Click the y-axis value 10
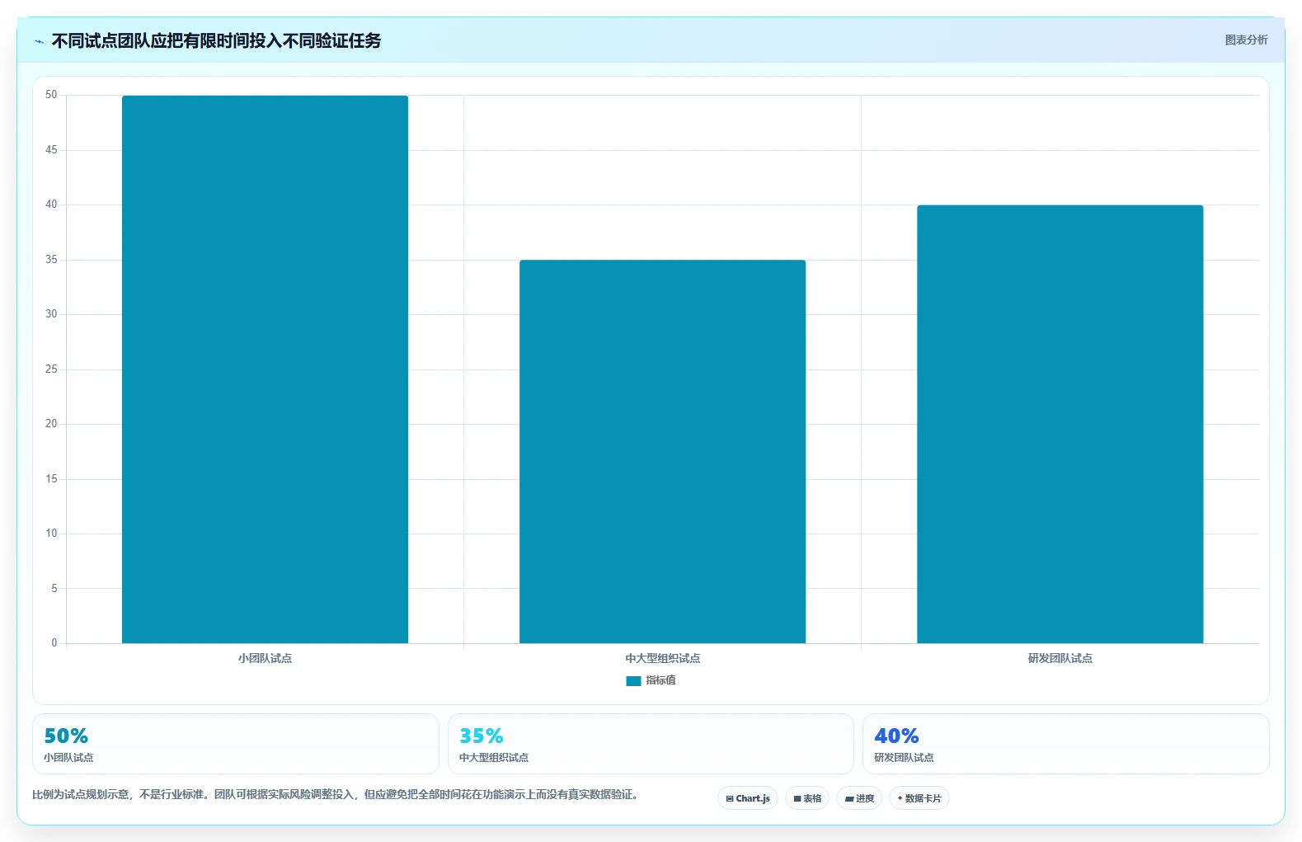The width and height of the screenshot is (1302, 842). click(x=51, y=534)
